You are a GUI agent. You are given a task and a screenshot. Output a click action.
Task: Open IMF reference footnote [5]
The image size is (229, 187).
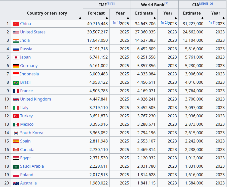(109, 4)
